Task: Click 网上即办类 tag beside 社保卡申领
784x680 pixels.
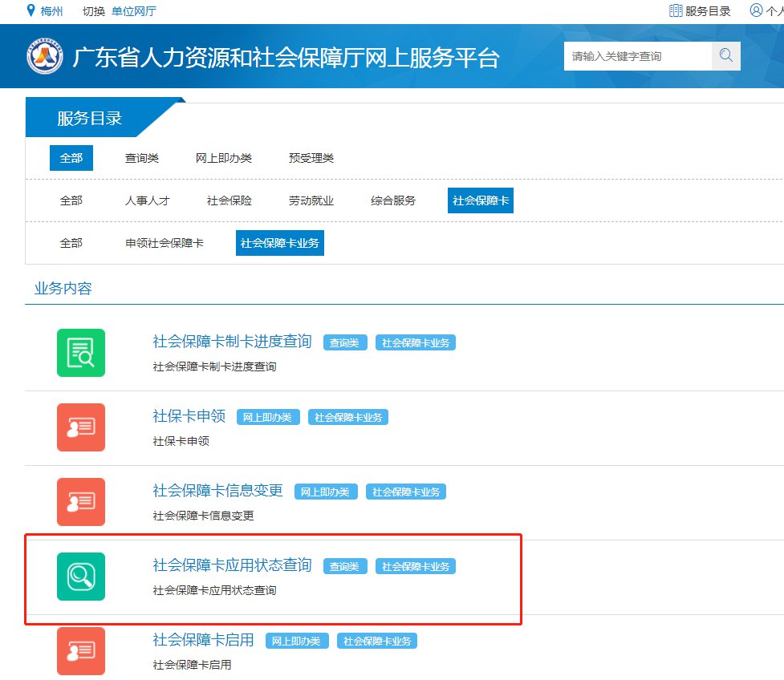Action: click(268, 417)
